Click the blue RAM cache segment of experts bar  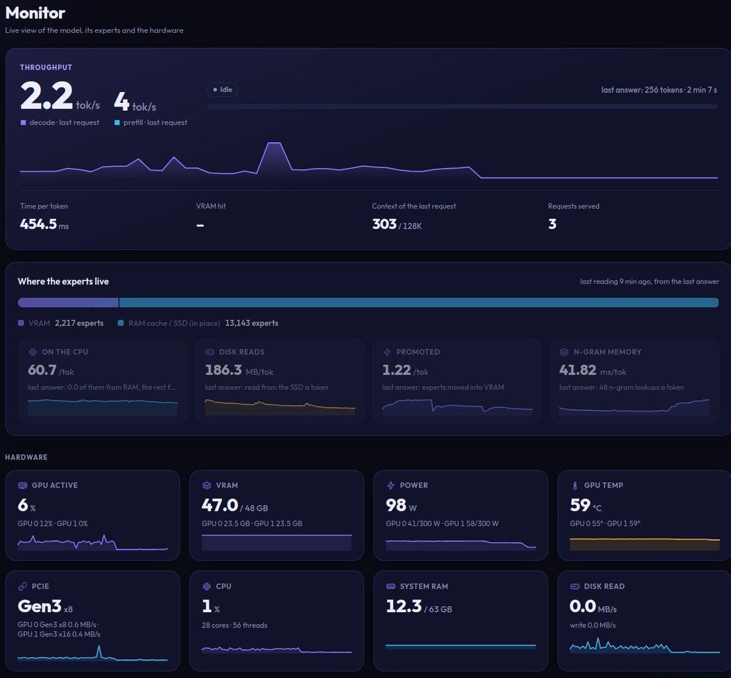[419, 303]
